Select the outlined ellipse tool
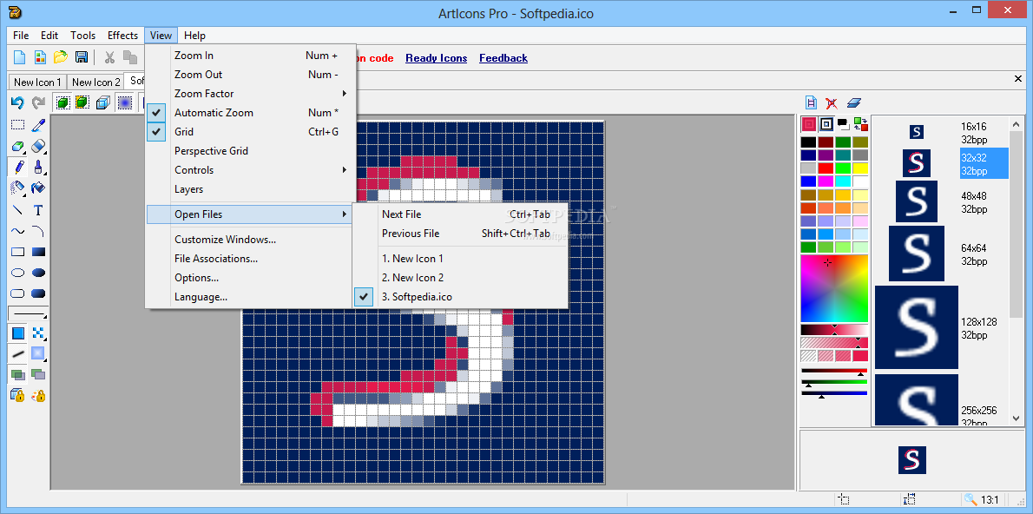 point(17,273)
